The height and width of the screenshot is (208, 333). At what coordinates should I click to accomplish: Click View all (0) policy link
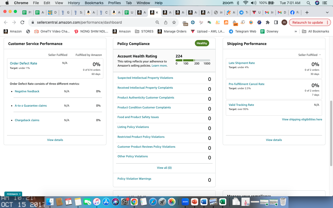164,168
